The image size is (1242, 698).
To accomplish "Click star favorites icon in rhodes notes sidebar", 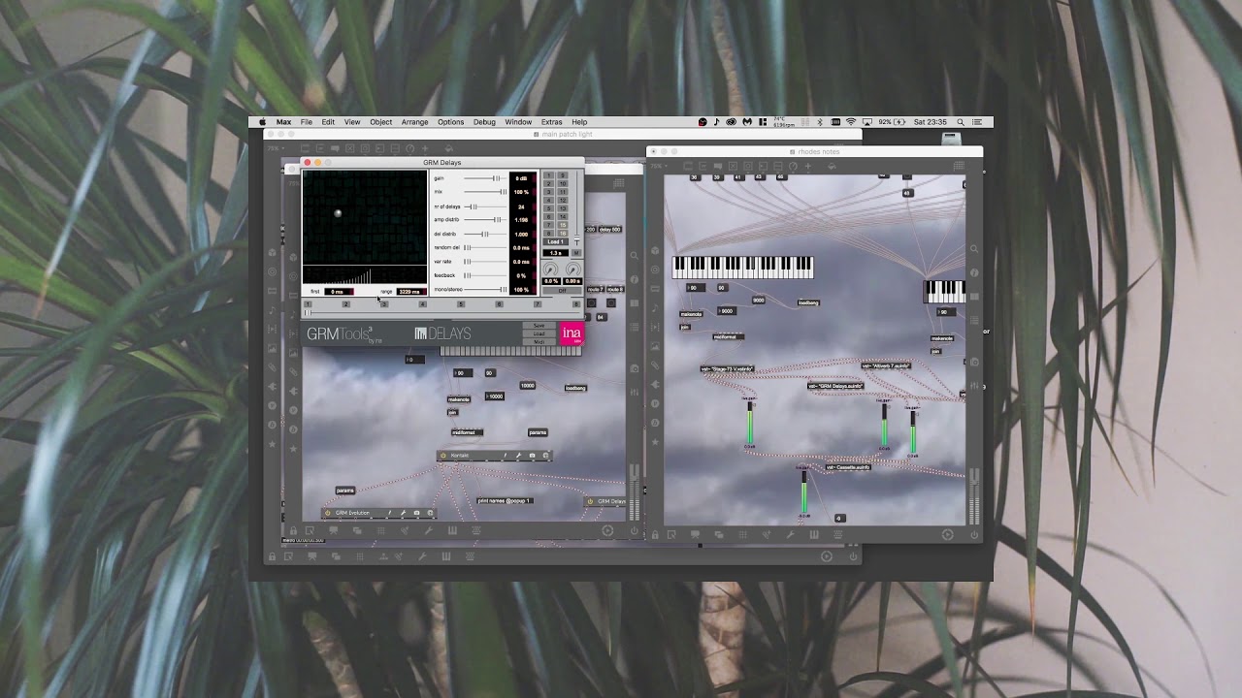I will tap(655, 442).
